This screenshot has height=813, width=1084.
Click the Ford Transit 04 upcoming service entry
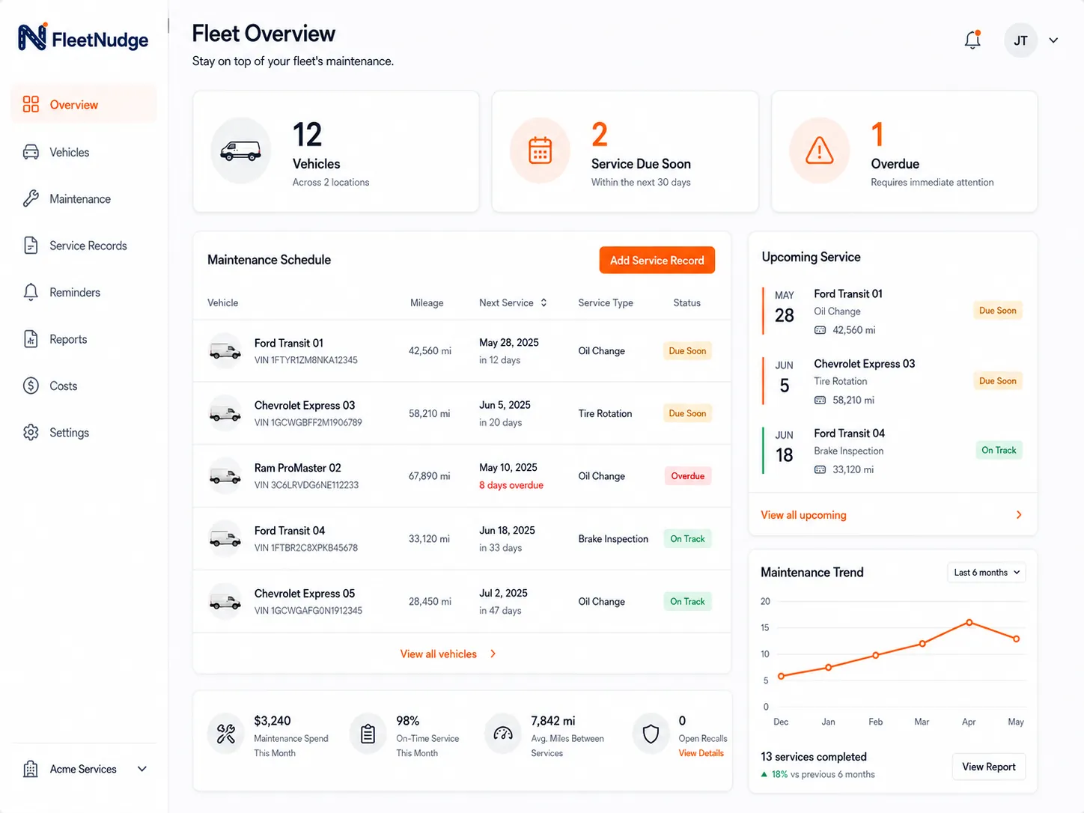tap(892, 451)
